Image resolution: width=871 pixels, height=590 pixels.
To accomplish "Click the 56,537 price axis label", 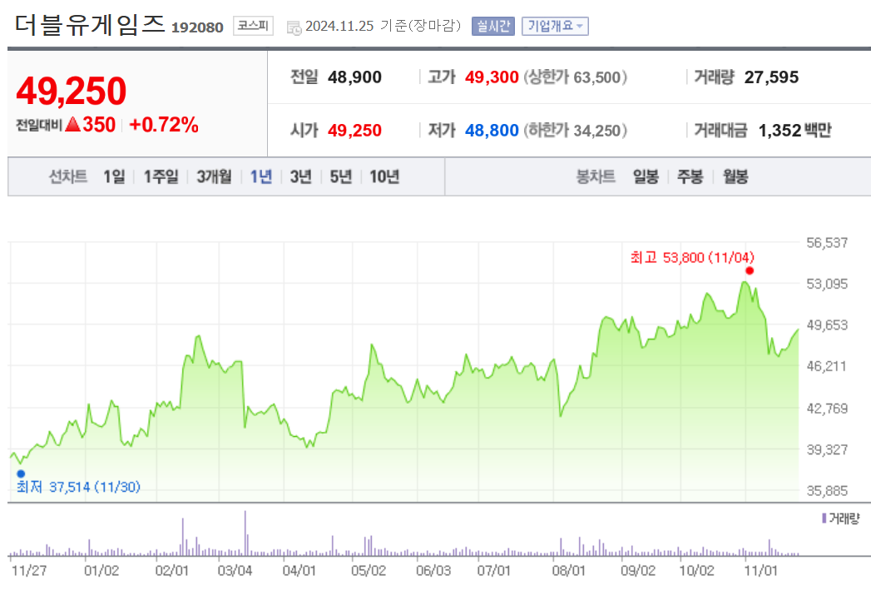I will [827, 242].
